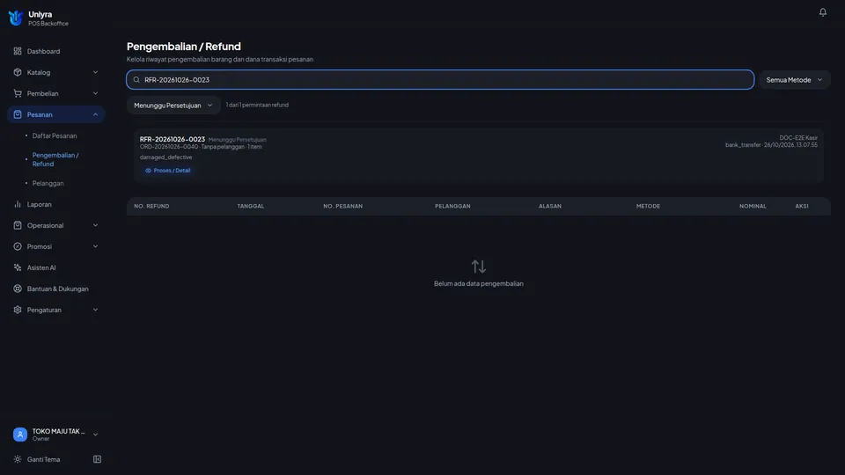This screenshot has width=845, height=475.
Task: Click damaged_defective reason text
Action: click(166, 157)
